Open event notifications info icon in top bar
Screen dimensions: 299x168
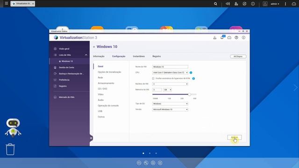coord(253,4)
